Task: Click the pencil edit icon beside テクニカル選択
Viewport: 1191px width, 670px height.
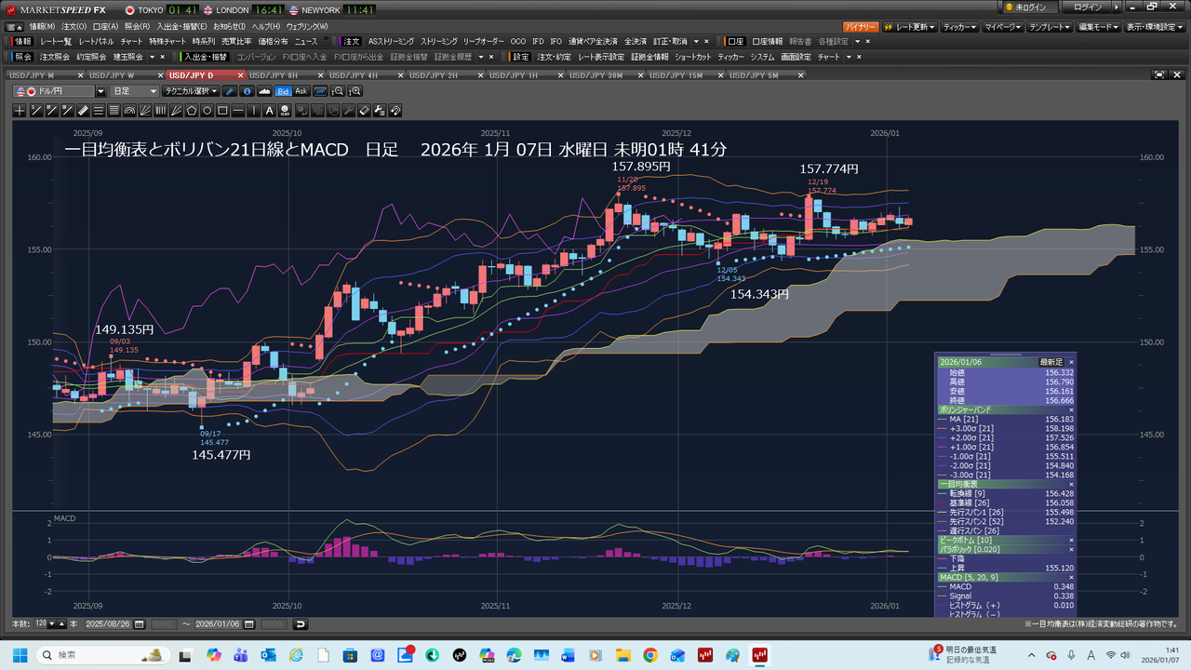Action: coord(230,91)
